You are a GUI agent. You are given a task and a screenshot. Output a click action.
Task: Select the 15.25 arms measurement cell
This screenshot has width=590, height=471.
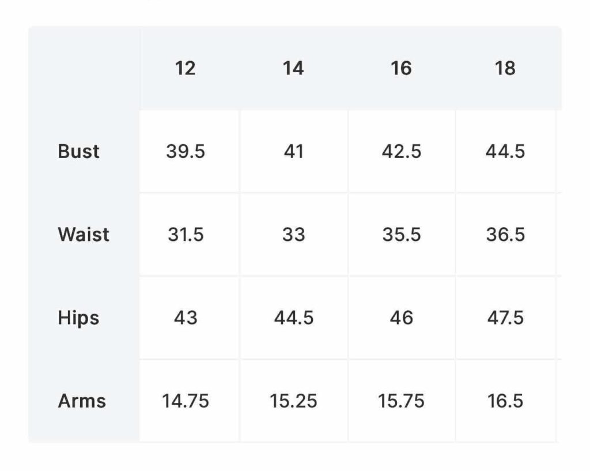click(x=294, y=401)
